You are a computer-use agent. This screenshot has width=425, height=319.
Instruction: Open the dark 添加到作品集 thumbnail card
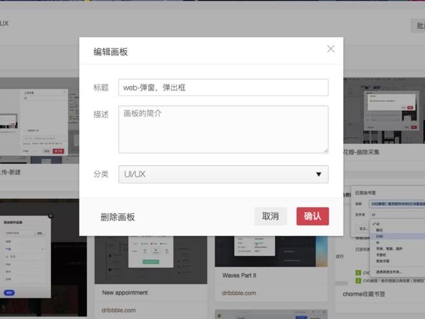point(43,258)
